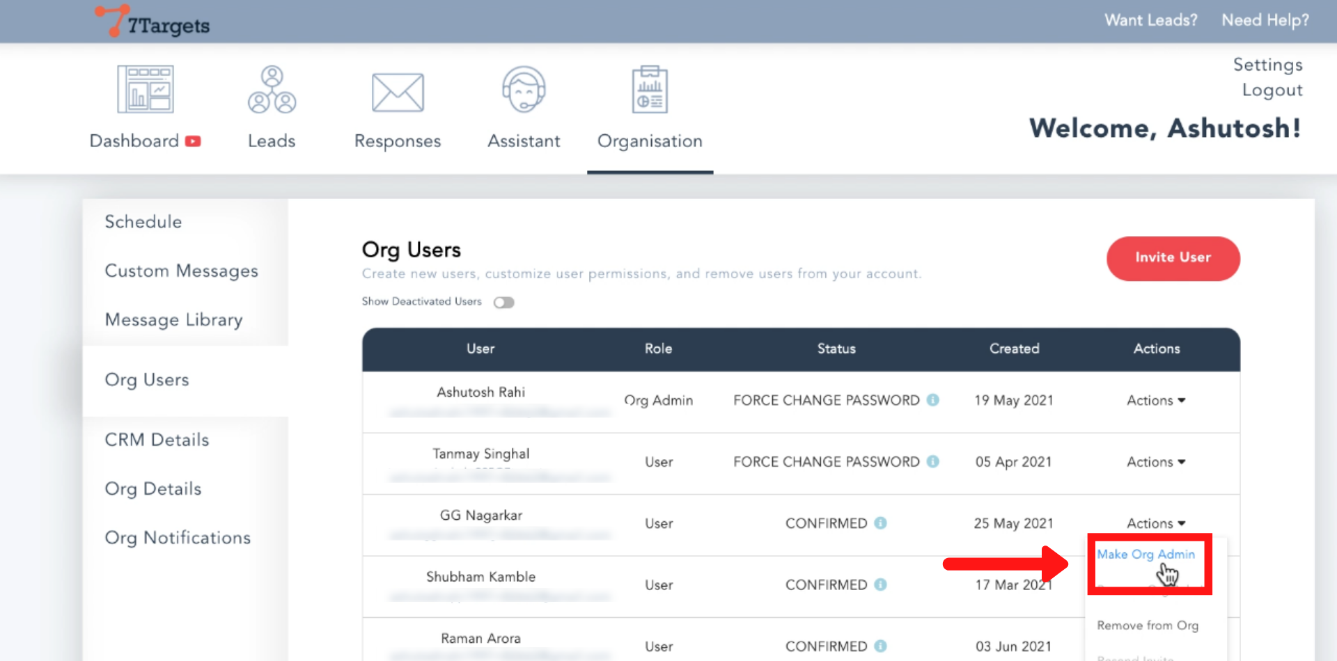Click info icon in GG Nagarkar status

click(880, 523)
